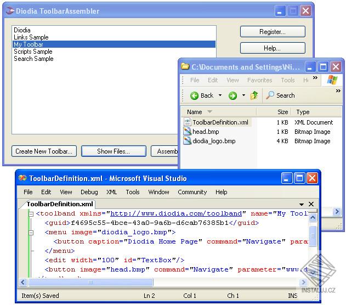Select My Toolbar in toolbar list
The width and height of the screenshot is (346, 305).
pos(114,44)
